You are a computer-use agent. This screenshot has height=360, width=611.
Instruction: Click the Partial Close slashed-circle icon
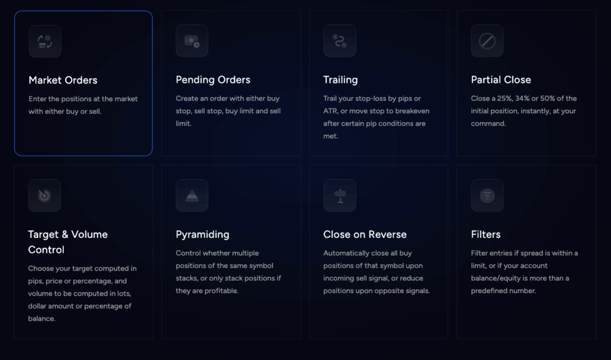(x=487, y=41)
